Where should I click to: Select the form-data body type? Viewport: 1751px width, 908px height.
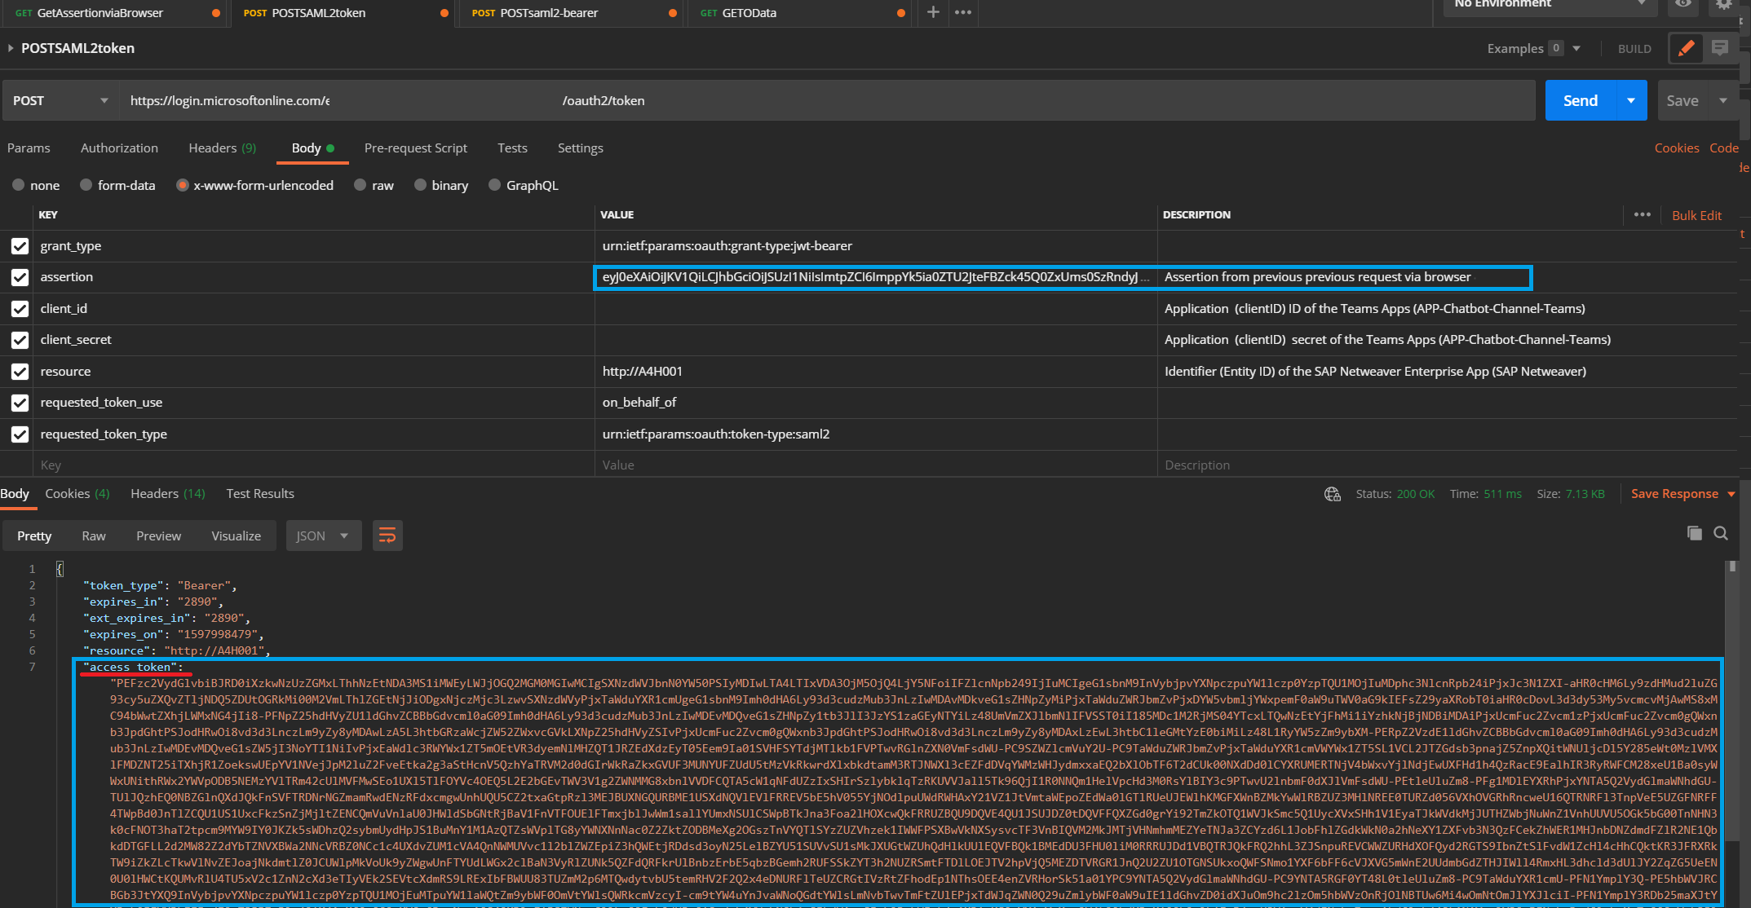coord(85,185)
